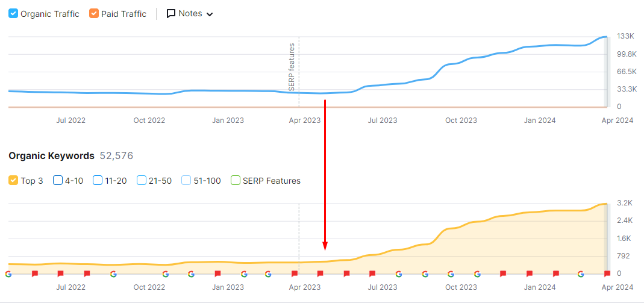Click the Organic Keywords heading
644x303 pixels.
click(51, 156)
